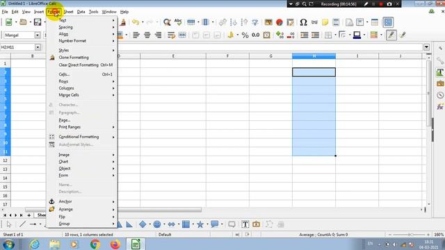445x250 pixels.
Task: Choose Page... in Format menu
Action: pyautogui.click(x=82, y=120)
